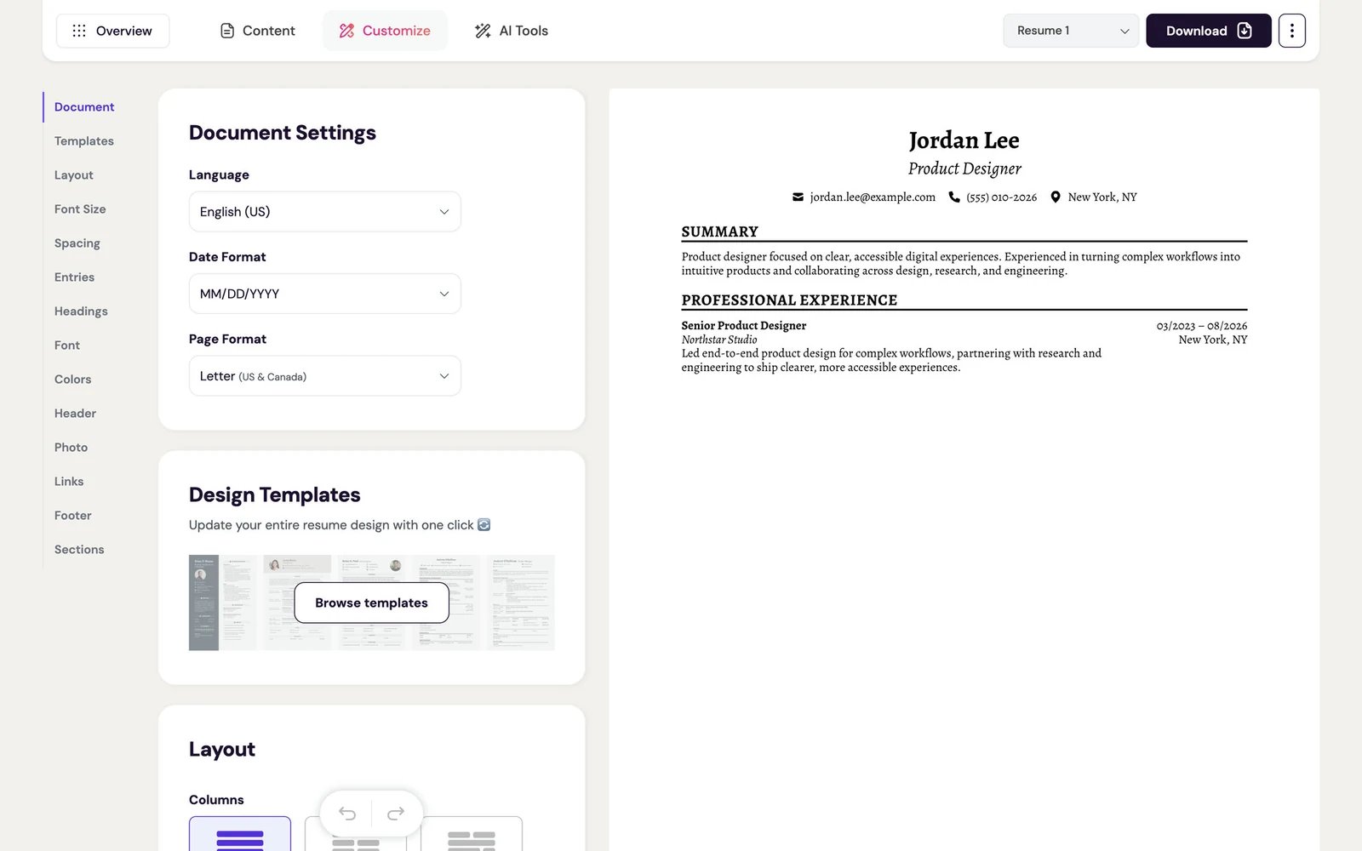Open Colors settings in the sidebar
The image size is (1362, 851).
click(x=73, y=380)
